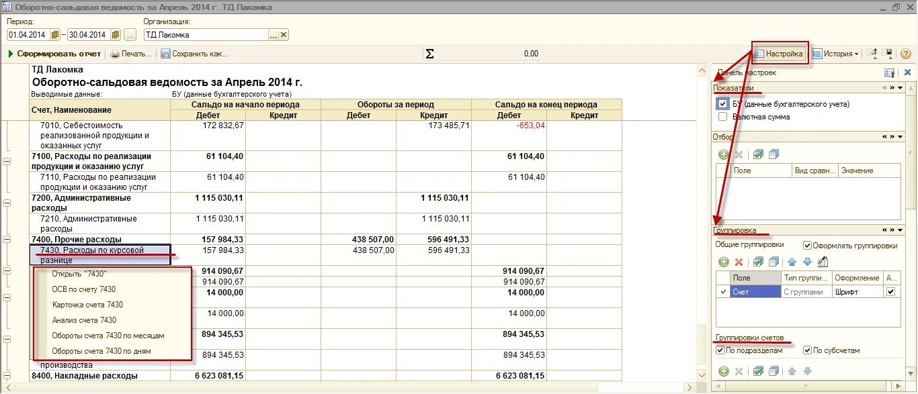Enable the Валютная сумма checkbox

722,117
